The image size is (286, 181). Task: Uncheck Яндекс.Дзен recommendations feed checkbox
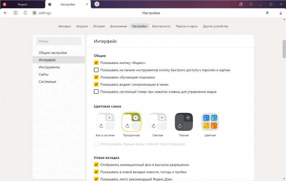click(x=96, y=179)
